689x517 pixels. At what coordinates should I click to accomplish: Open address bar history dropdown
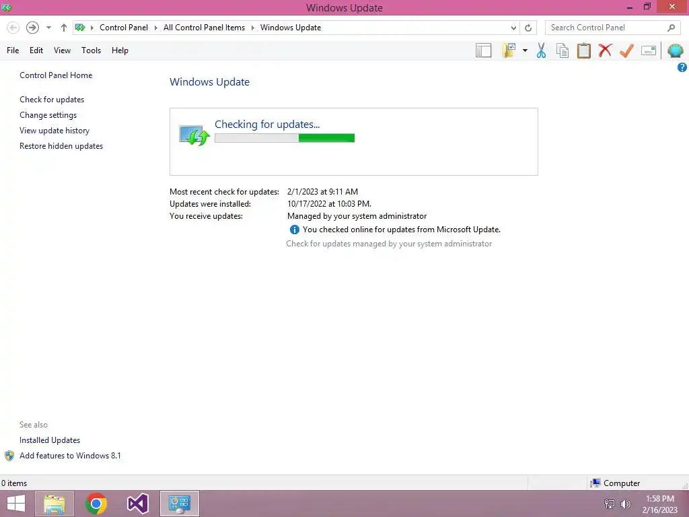[513, 28]
